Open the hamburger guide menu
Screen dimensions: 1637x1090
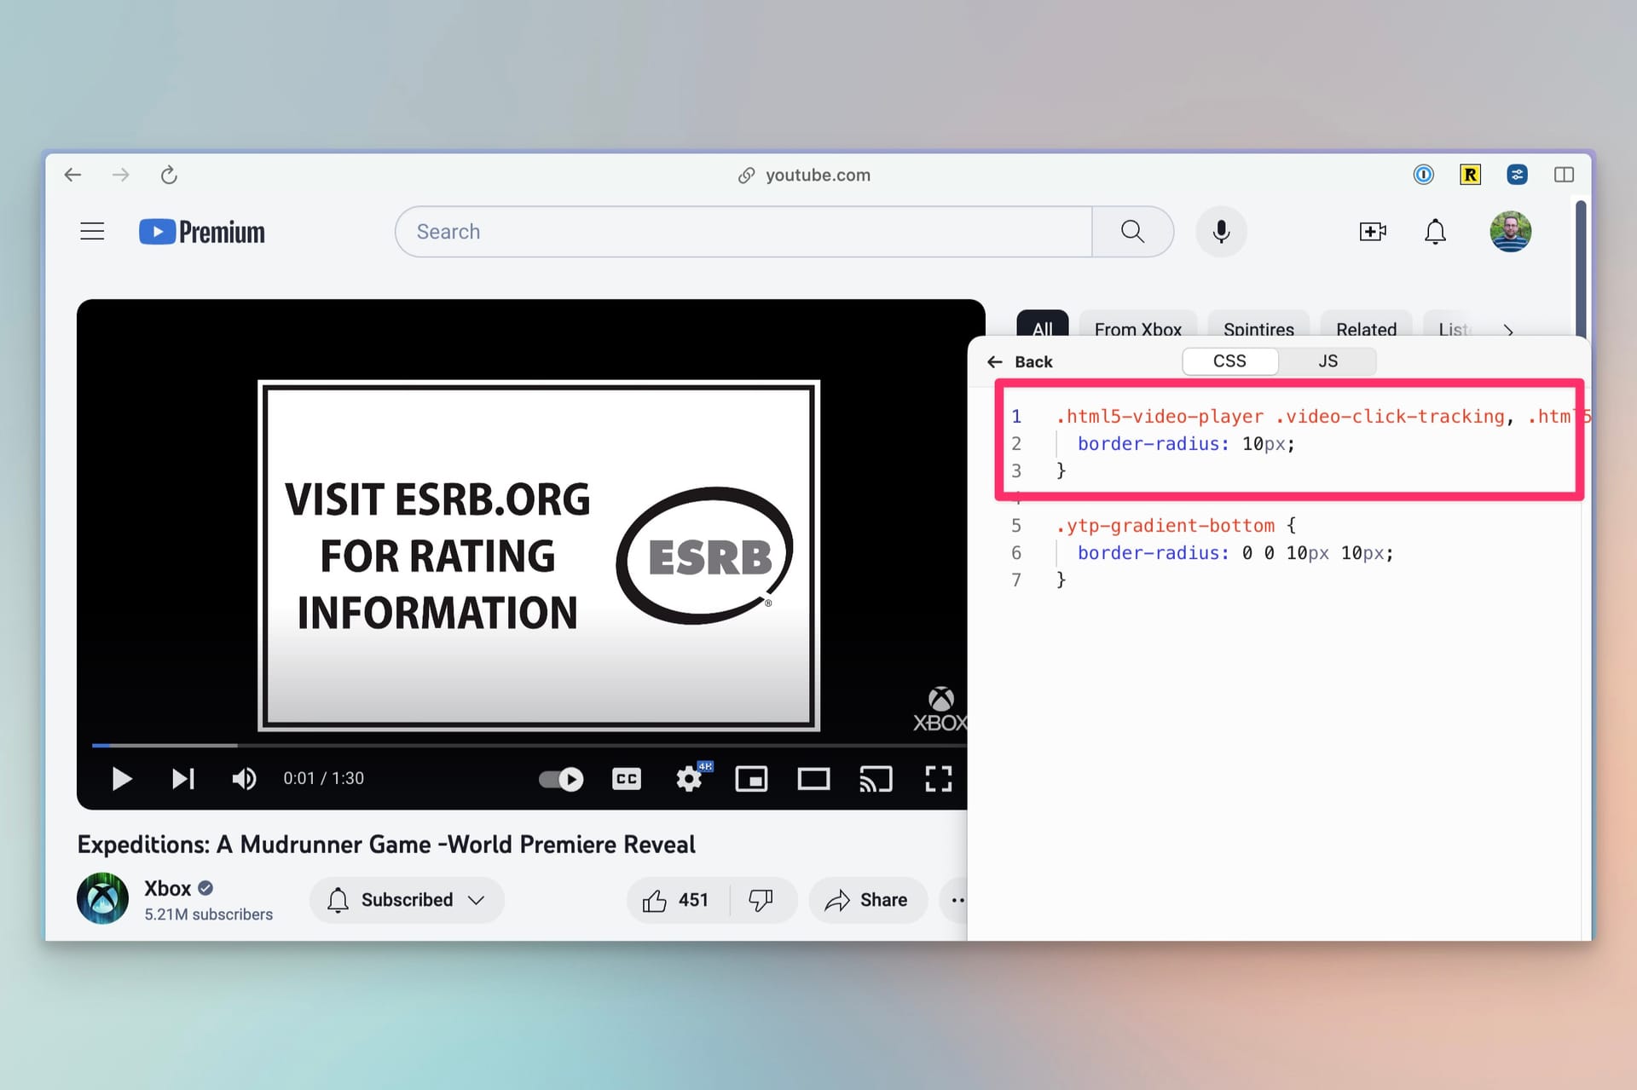coord(92,231)
